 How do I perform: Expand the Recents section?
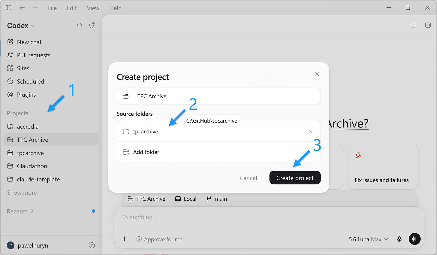(20, 211)
